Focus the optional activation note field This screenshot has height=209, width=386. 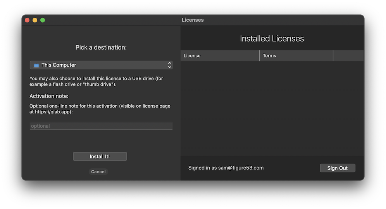pyautogui.click(x=101, y=126)
